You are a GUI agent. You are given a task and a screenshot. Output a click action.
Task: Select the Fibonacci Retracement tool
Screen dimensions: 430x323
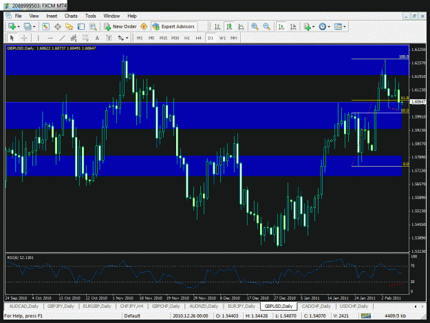[x=85, y=38]
